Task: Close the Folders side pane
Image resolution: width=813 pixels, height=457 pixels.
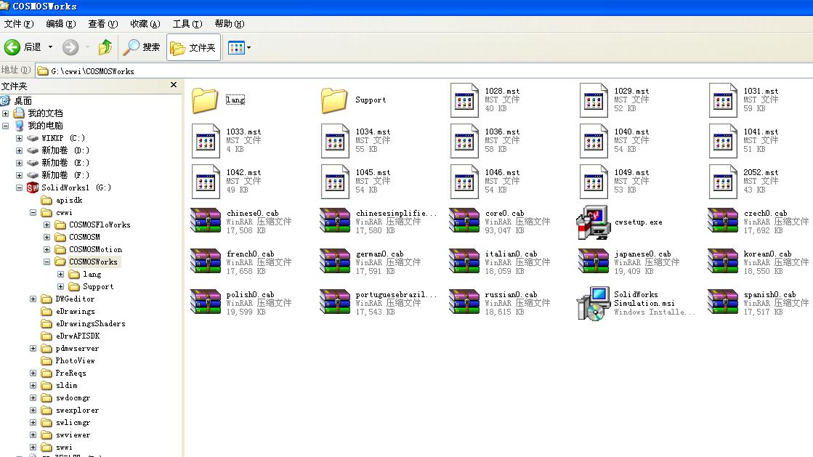Action: pos(174,84)
